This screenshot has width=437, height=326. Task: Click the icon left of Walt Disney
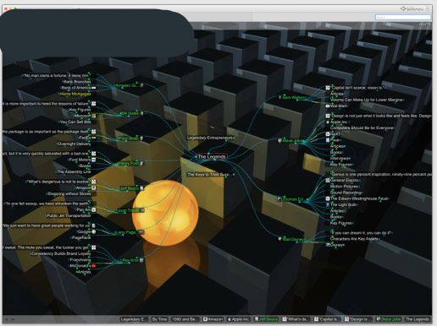click(x=279, y=239)
